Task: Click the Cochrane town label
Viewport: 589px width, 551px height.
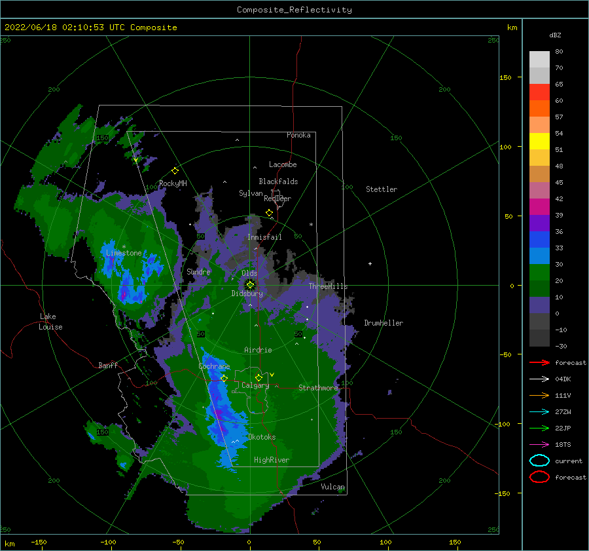Action: pyautogui.click(x=214, y=366)
